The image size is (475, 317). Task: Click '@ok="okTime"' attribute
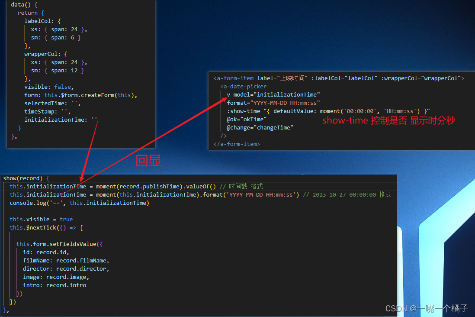coord(247,120)
